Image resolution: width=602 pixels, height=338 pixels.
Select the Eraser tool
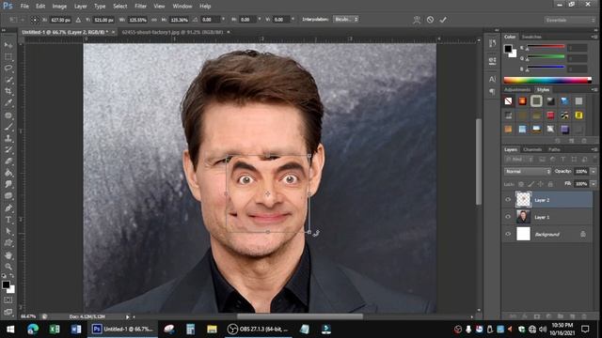pos(8,161)
